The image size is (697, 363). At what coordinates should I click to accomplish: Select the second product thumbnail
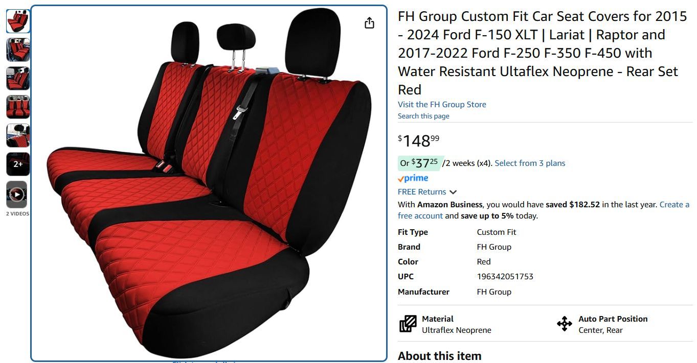coord(18,50)
